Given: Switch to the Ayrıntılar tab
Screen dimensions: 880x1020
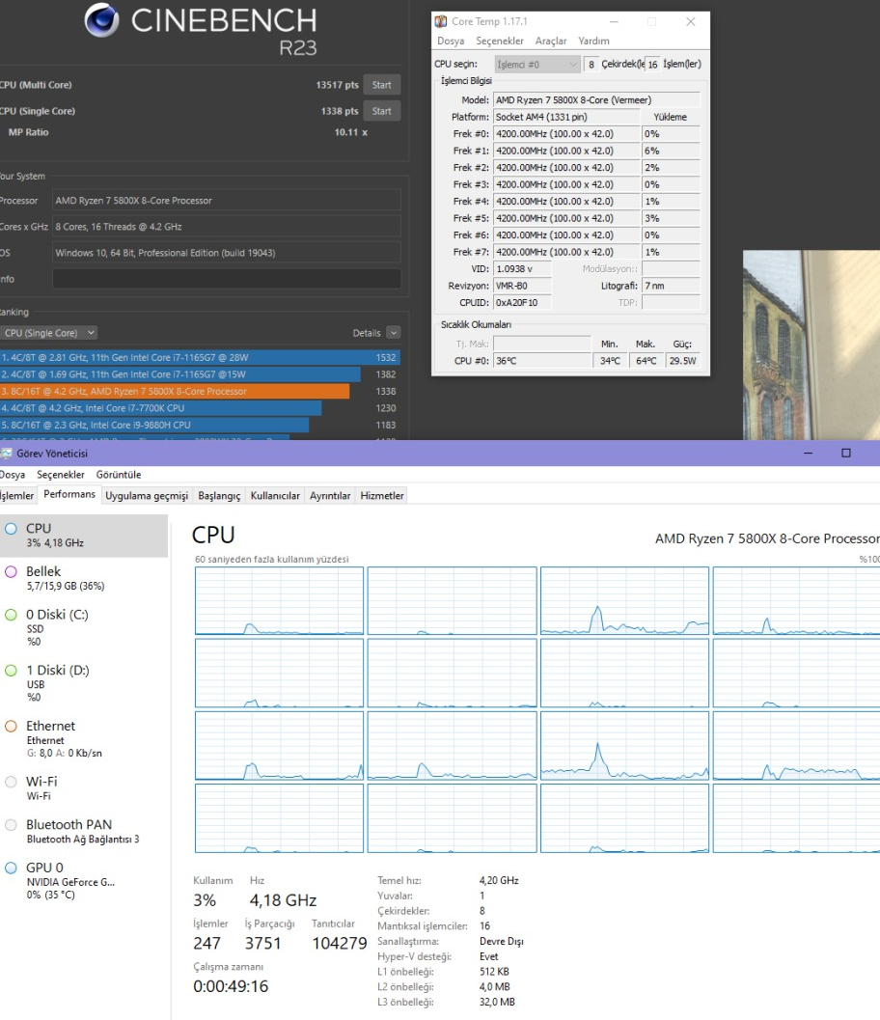Looking at the screenshot, I should tap(330, 496).
